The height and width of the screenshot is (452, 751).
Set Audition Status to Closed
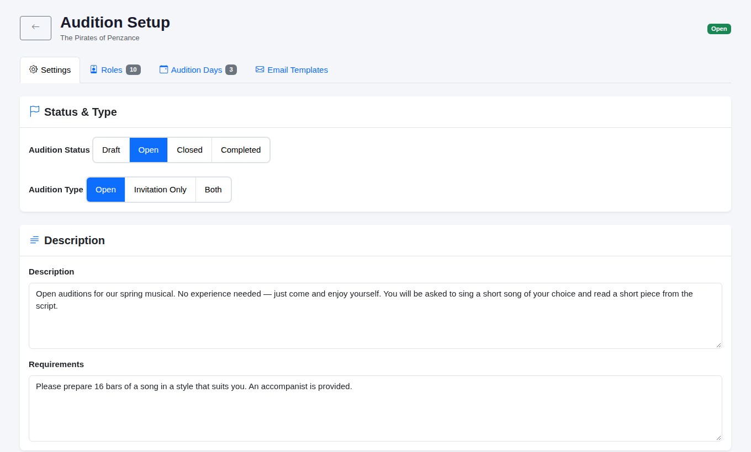point(189,150)
